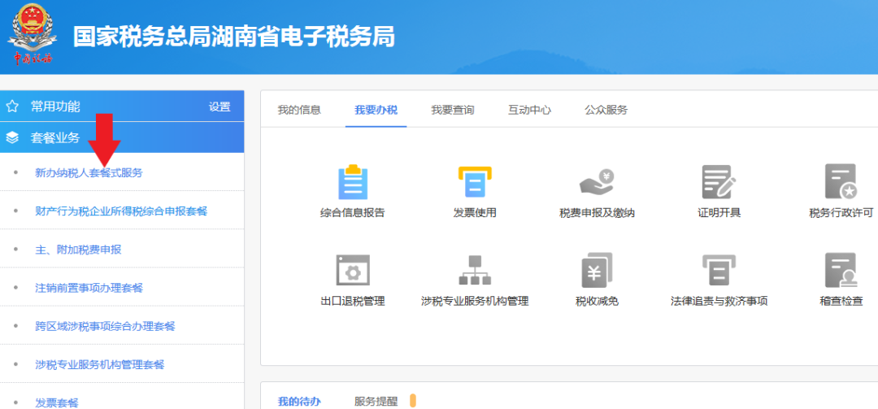Open 涉税专业服务机构管理套餐 link
This screenshot has height=409, width=878.
100,365
